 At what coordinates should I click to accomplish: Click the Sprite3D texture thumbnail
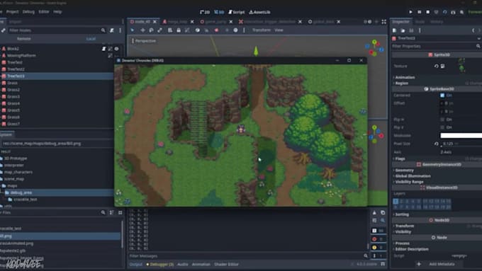(x=461, y=65)
